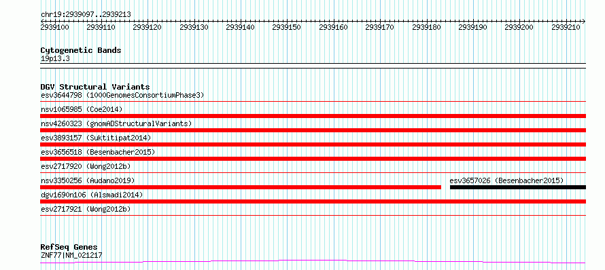Click the chr19:2939097..2939213 region label
The width and height of the screenshot is (605, 270).
click(86, 15)
